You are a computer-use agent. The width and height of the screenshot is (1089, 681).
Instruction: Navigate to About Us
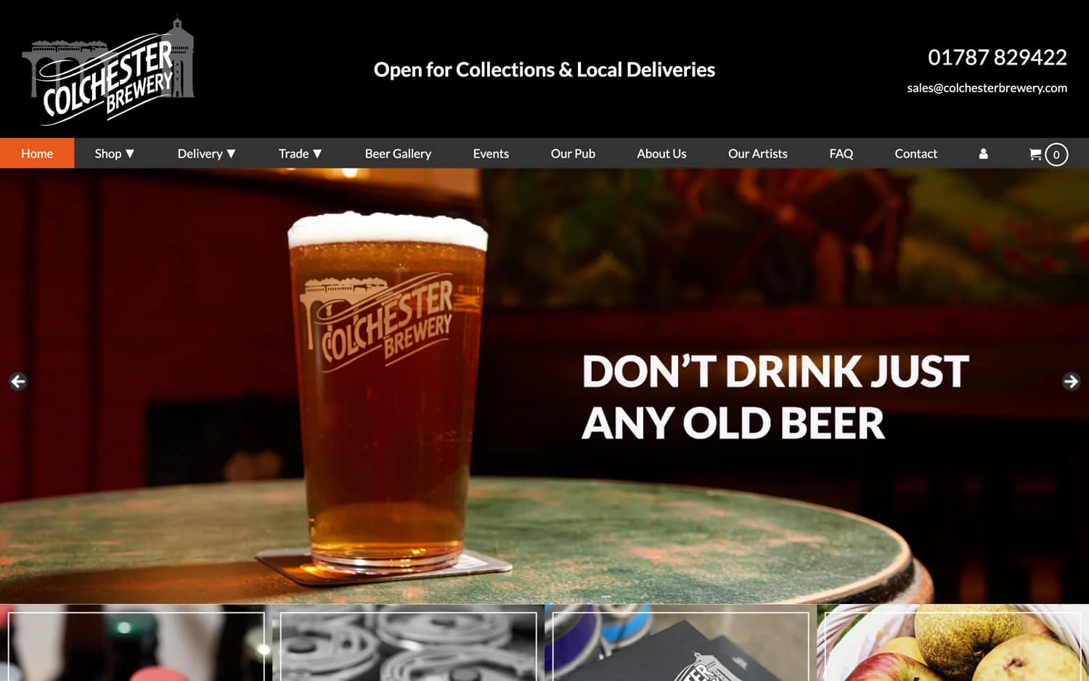[x=661, y=153]
